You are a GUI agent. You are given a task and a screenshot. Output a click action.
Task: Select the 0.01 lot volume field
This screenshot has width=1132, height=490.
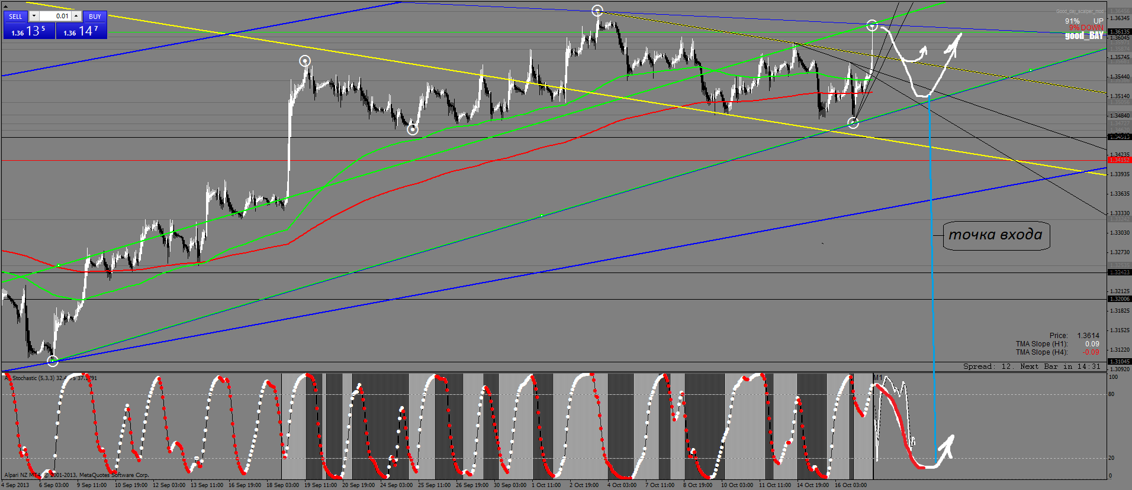pyautogui.click(x=55, y=16)
